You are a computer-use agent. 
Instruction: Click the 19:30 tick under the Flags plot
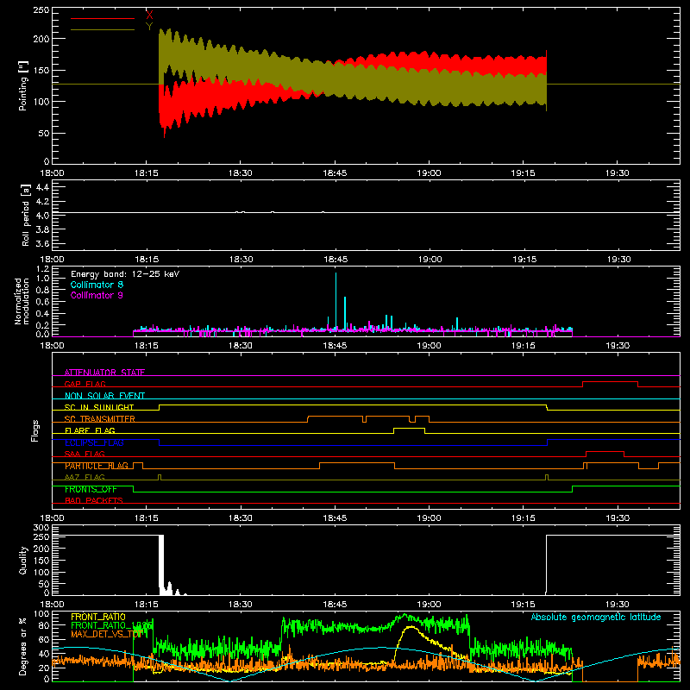click(x=618, y=518)
